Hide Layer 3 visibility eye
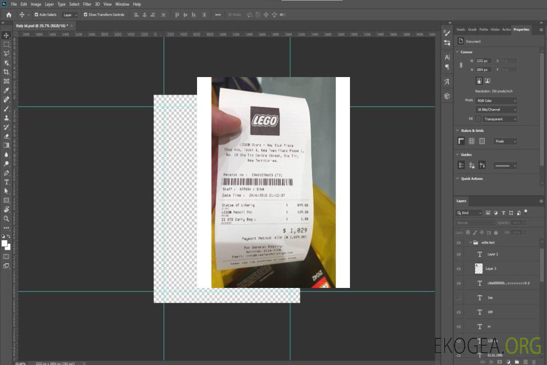 point(459,269)
